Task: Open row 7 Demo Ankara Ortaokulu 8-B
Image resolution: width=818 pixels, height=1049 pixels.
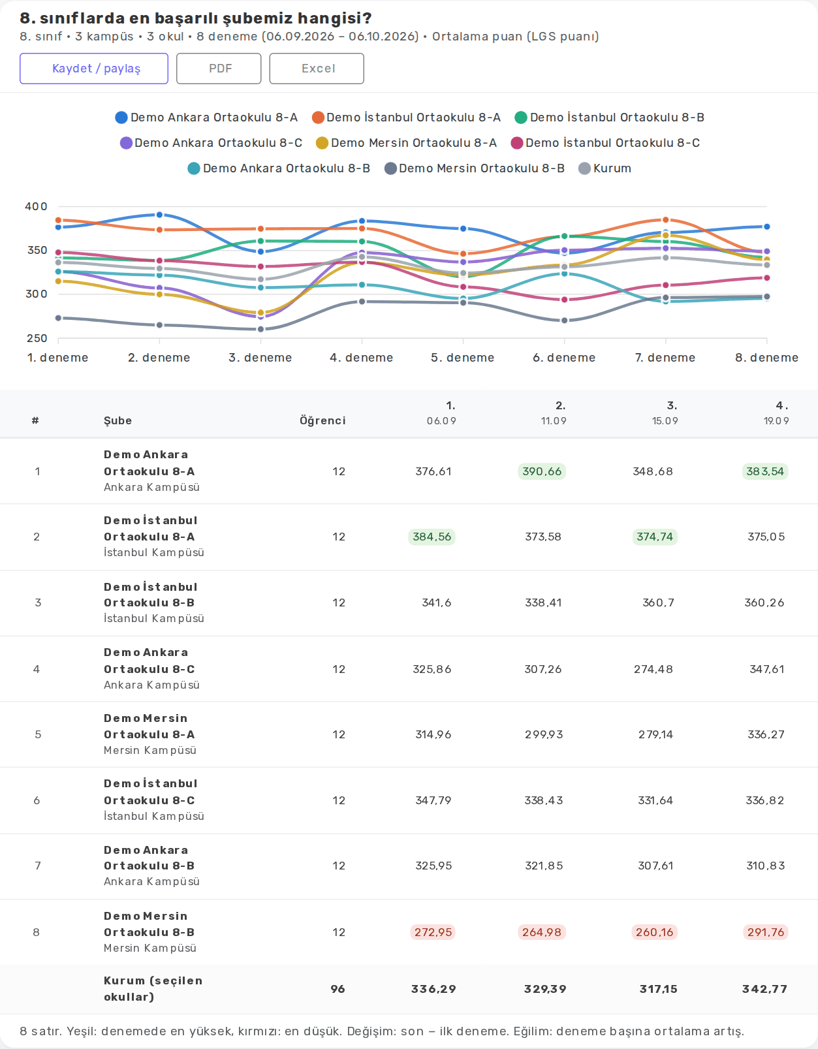Action: point(409,866)
